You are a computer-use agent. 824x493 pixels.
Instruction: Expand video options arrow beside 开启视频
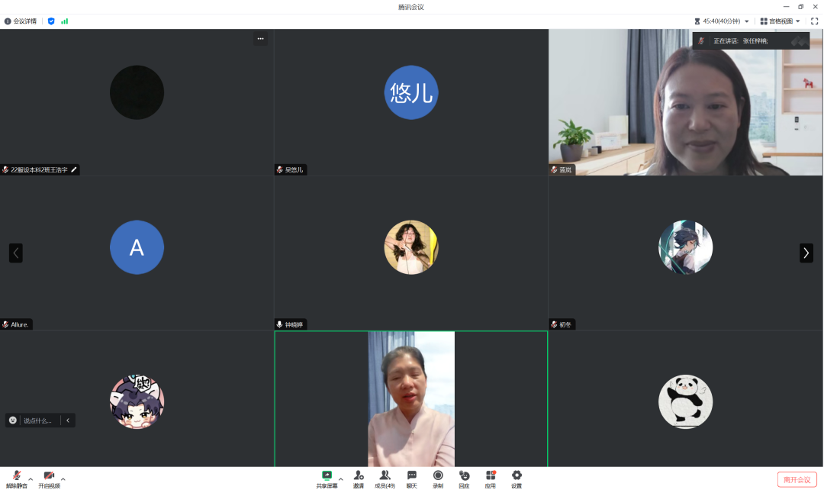[x=63, y=479]
